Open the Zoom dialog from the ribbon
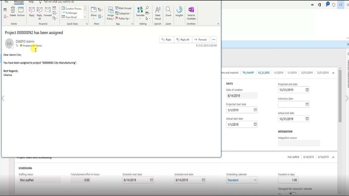The image size is (349, 196). 168,12
